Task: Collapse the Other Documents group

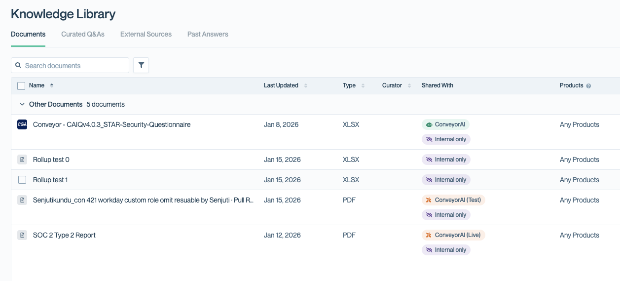Action: pyautogui.click(x=22, y=104)
